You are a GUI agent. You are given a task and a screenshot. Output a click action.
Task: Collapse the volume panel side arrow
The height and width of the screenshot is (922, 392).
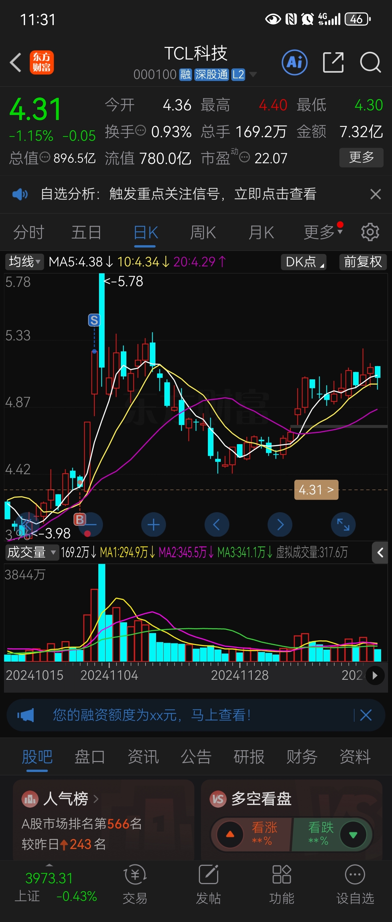(x=380, y=553)
